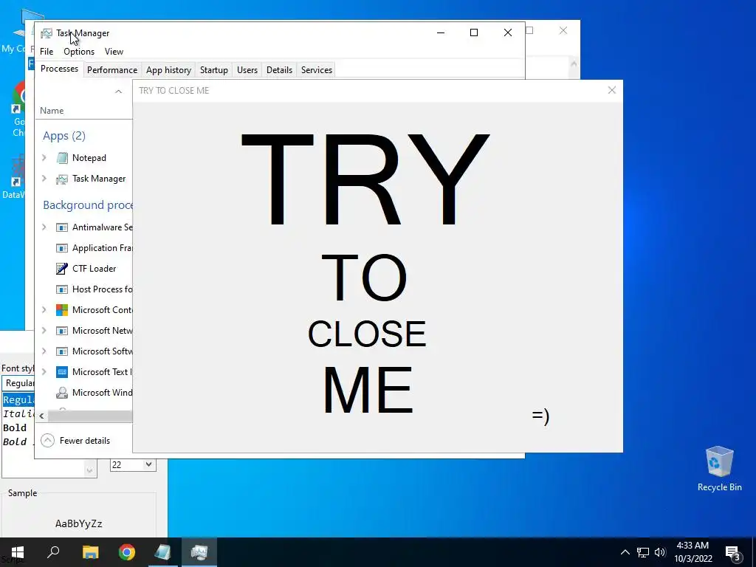Open the File menu in Task Manager

coord(47,52)
